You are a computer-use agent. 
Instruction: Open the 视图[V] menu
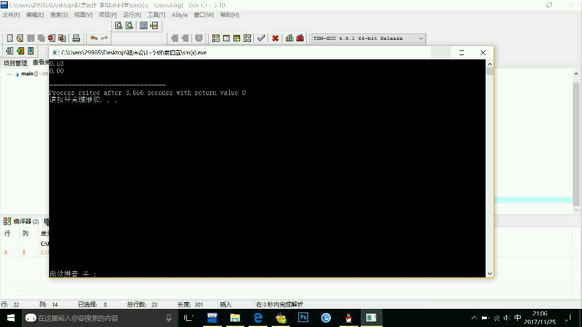[83, 15]
